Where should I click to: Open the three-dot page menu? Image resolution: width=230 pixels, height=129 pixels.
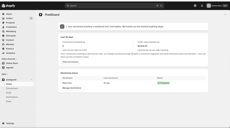pyautogui.click(x=225, y=15)
